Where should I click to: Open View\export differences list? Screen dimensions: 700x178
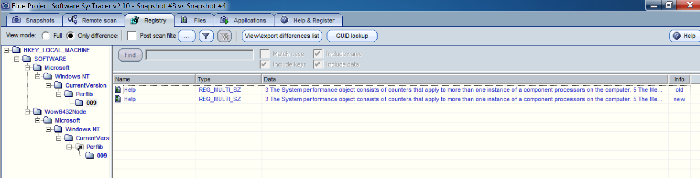pos(282,36)
